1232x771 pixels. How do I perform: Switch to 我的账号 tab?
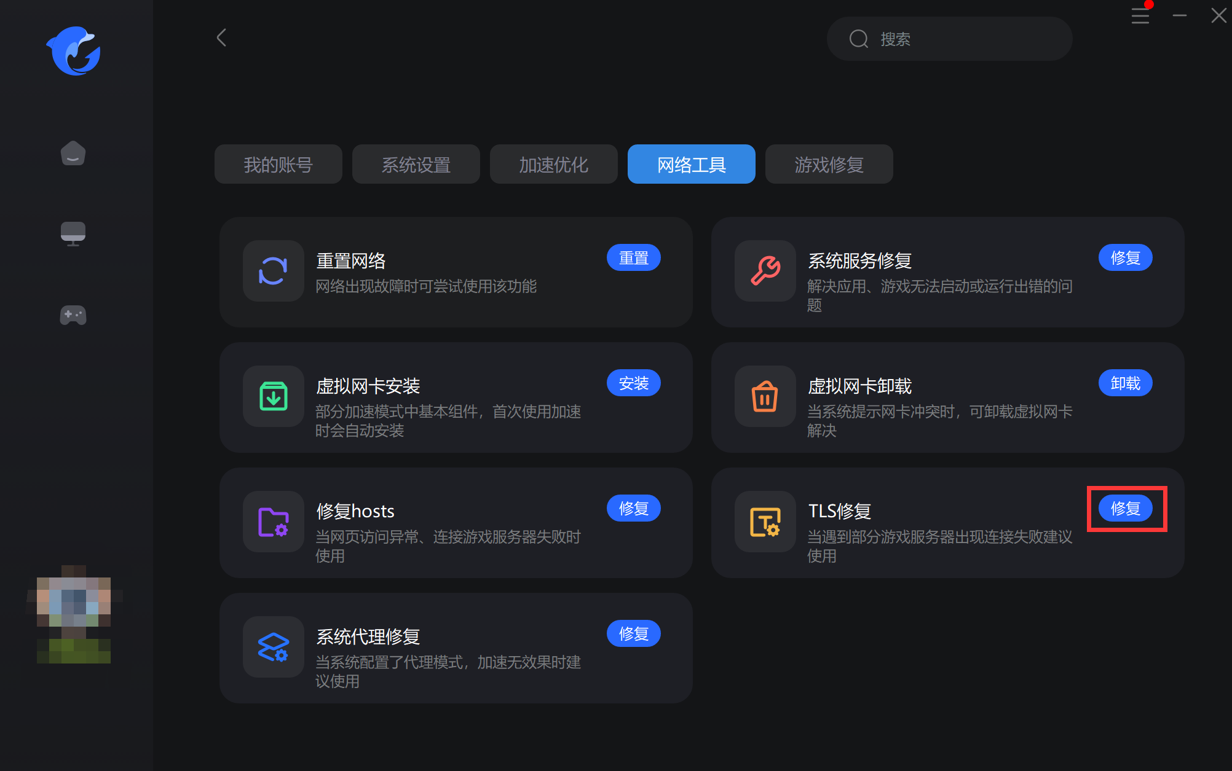(x=278, y=164)
